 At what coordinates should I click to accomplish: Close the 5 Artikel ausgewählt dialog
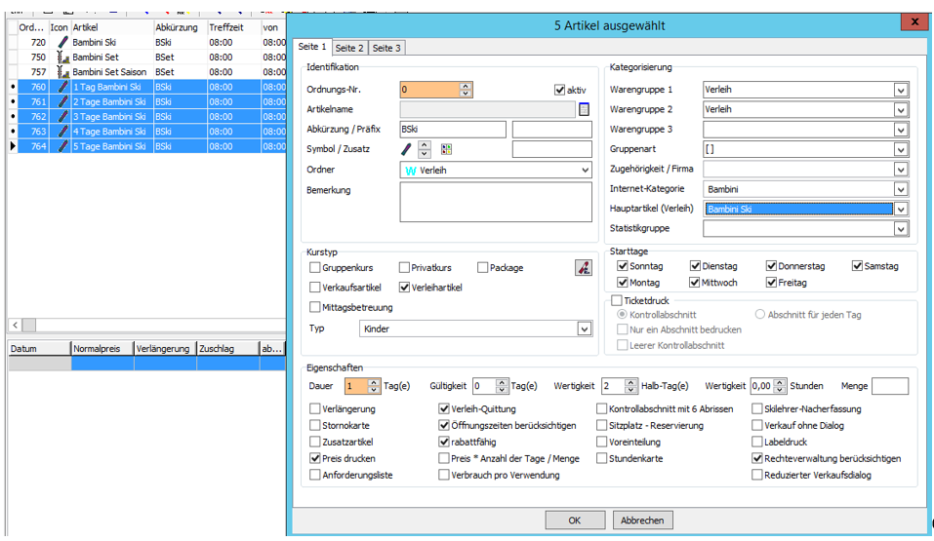(x=914, y=22)
